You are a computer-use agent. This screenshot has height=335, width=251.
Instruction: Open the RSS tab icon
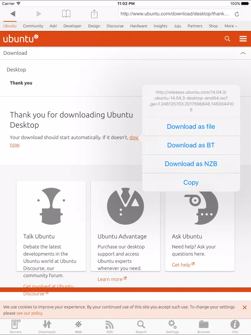(x=110, y=326)
